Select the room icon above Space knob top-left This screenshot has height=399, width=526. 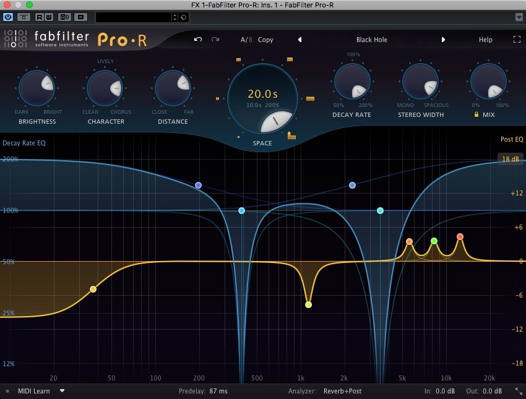click(238, 59)
